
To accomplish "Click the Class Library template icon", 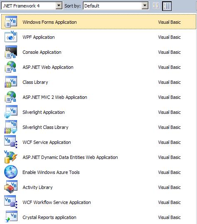I will click(x=11, y=82).
